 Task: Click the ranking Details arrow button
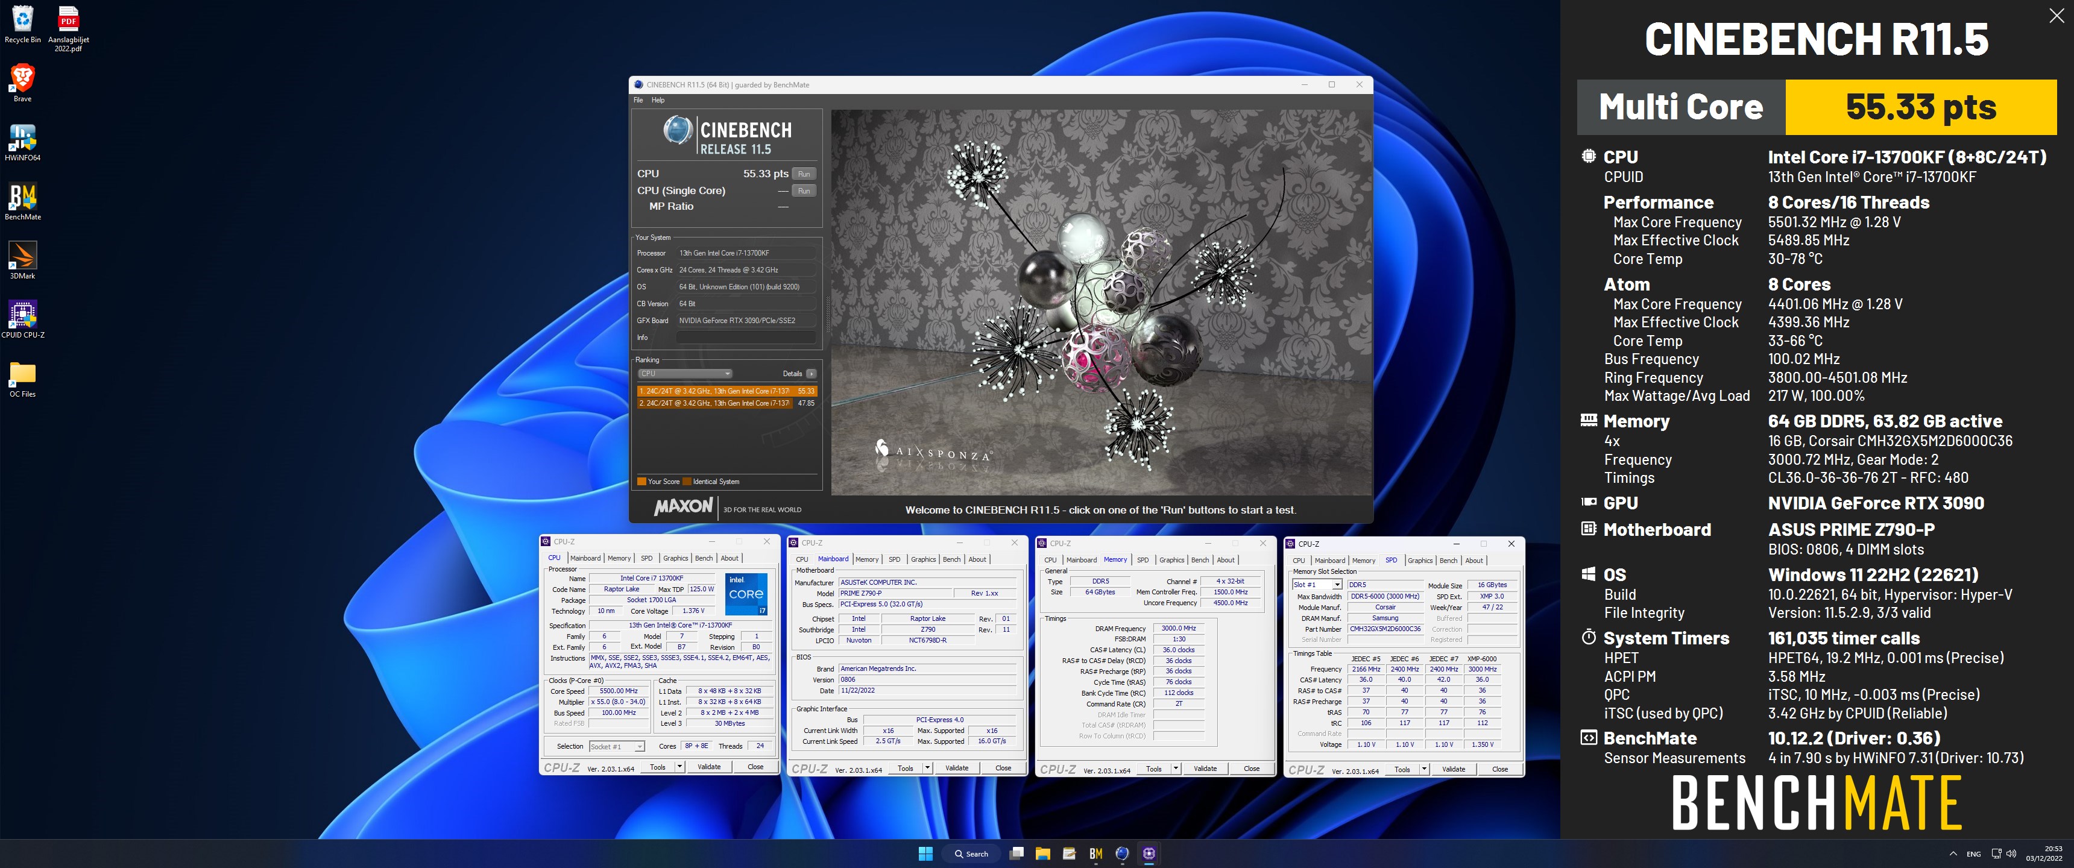pos(812,374)
